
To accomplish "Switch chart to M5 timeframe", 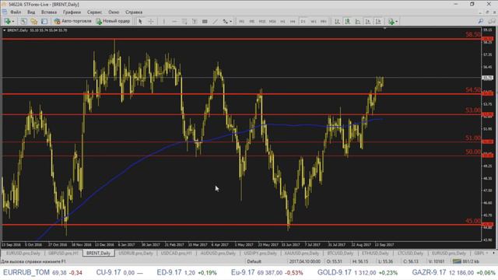I will [252, 21].
